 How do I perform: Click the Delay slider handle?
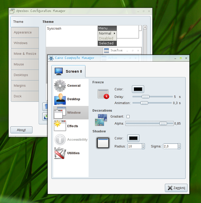point(145,97)
